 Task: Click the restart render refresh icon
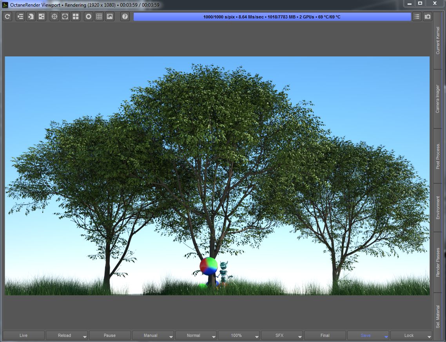tap(8, 17)
